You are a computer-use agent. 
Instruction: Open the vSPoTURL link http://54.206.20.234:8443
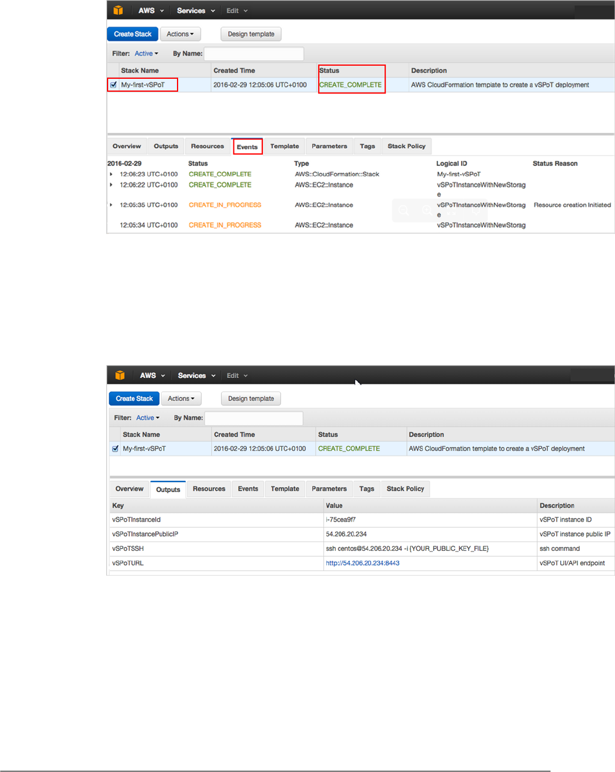tap(363, 563)
